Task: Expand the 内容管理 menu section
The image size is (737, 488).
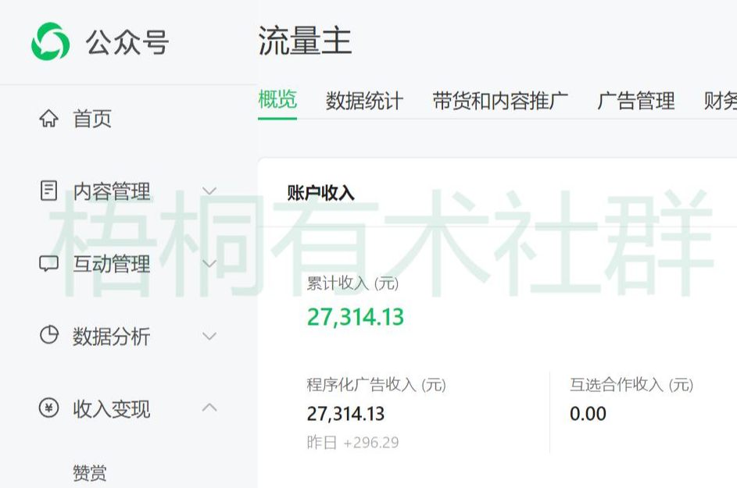Action: 209,190
